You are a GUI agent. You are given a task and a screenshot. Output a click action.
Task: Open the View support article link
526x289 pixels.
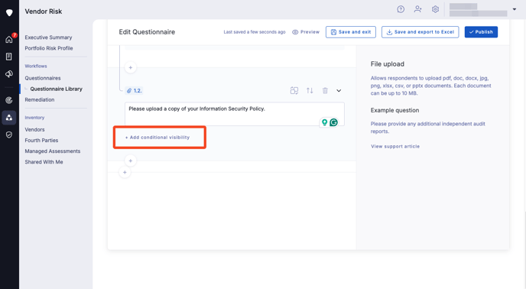point(395,146)
